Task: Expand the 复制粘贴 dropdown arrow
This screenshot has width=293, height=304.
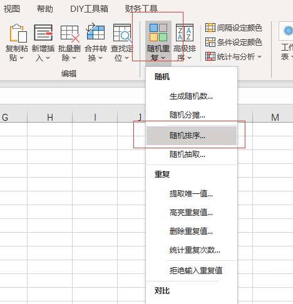Action: tap(21, 58)
